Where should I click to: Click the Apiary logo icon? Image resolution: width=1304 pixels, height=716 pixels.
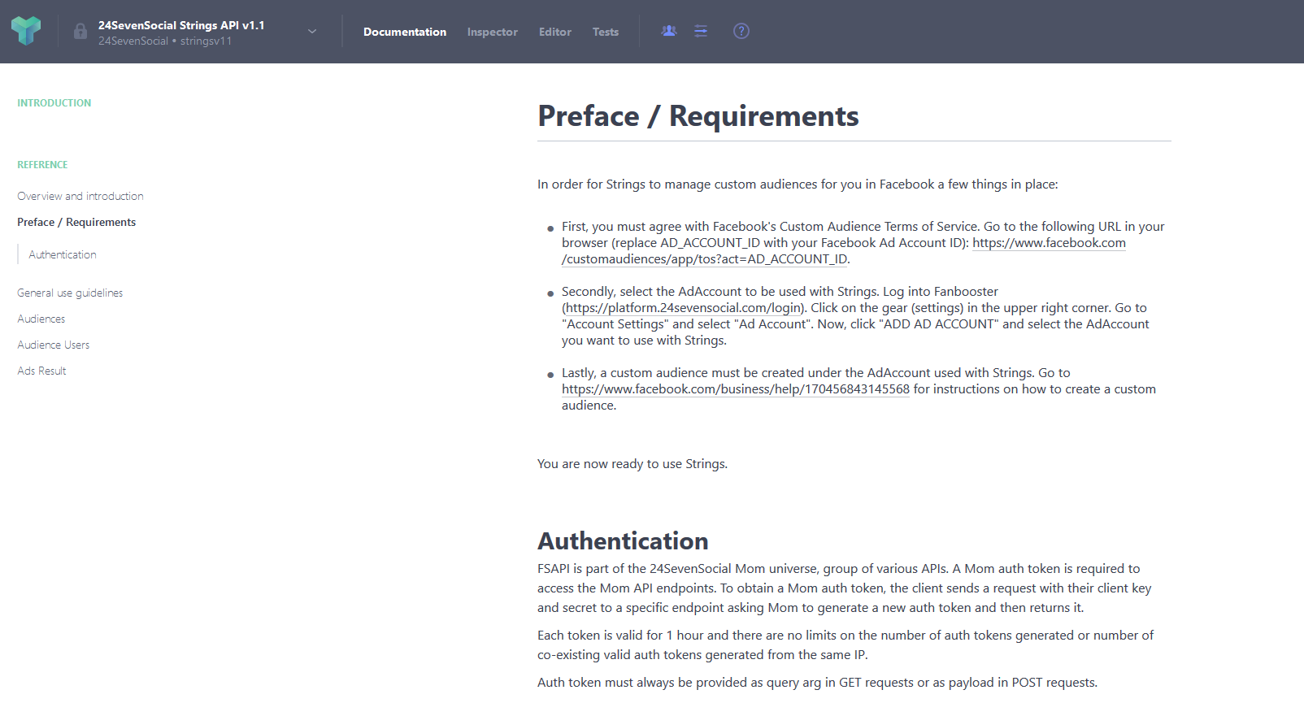pos(26,31)
